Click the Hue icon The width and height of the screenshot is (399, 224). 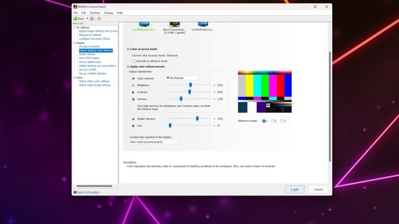click(x=133, y=126)
